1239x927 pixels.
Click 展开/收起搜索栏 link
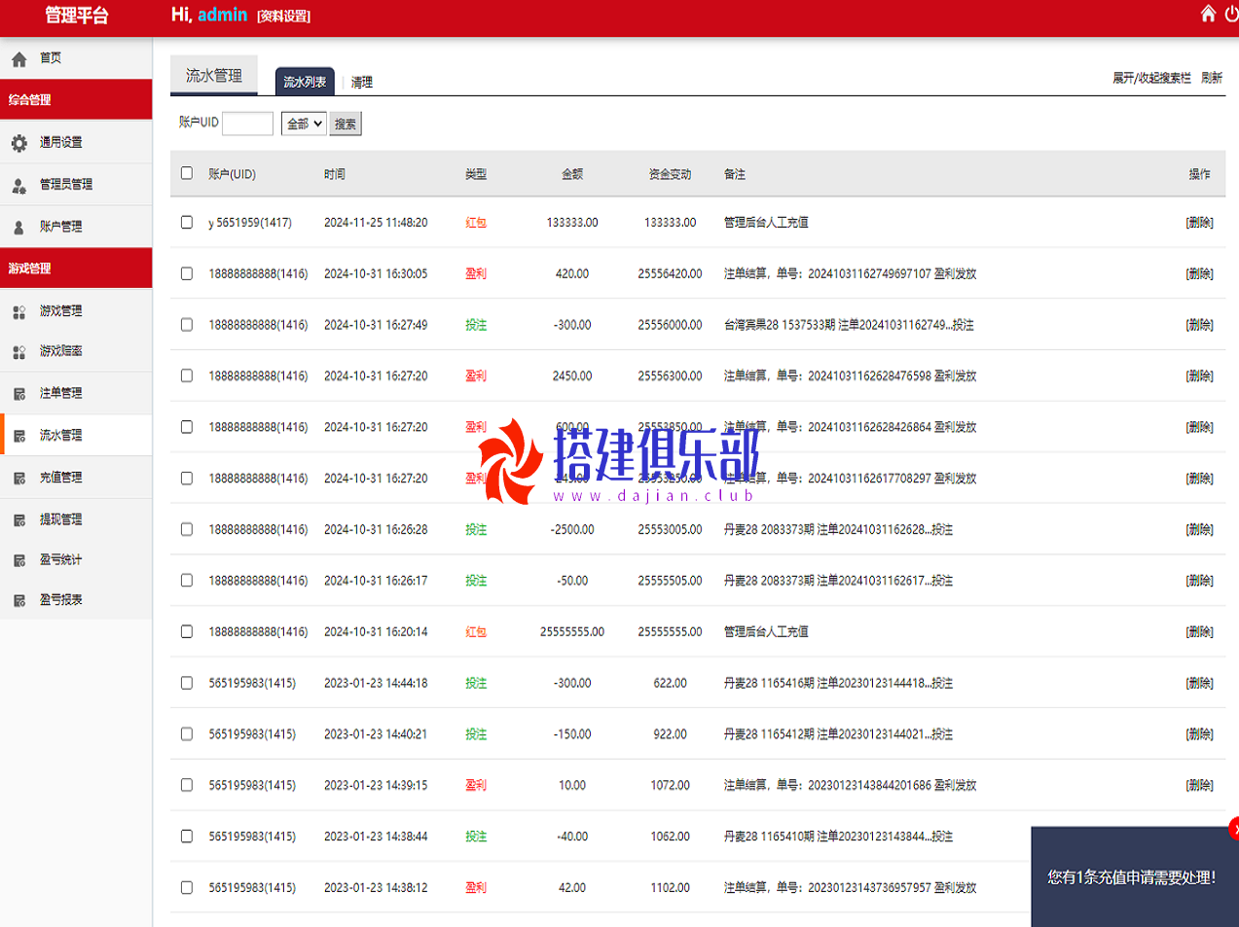point(1151,78)
